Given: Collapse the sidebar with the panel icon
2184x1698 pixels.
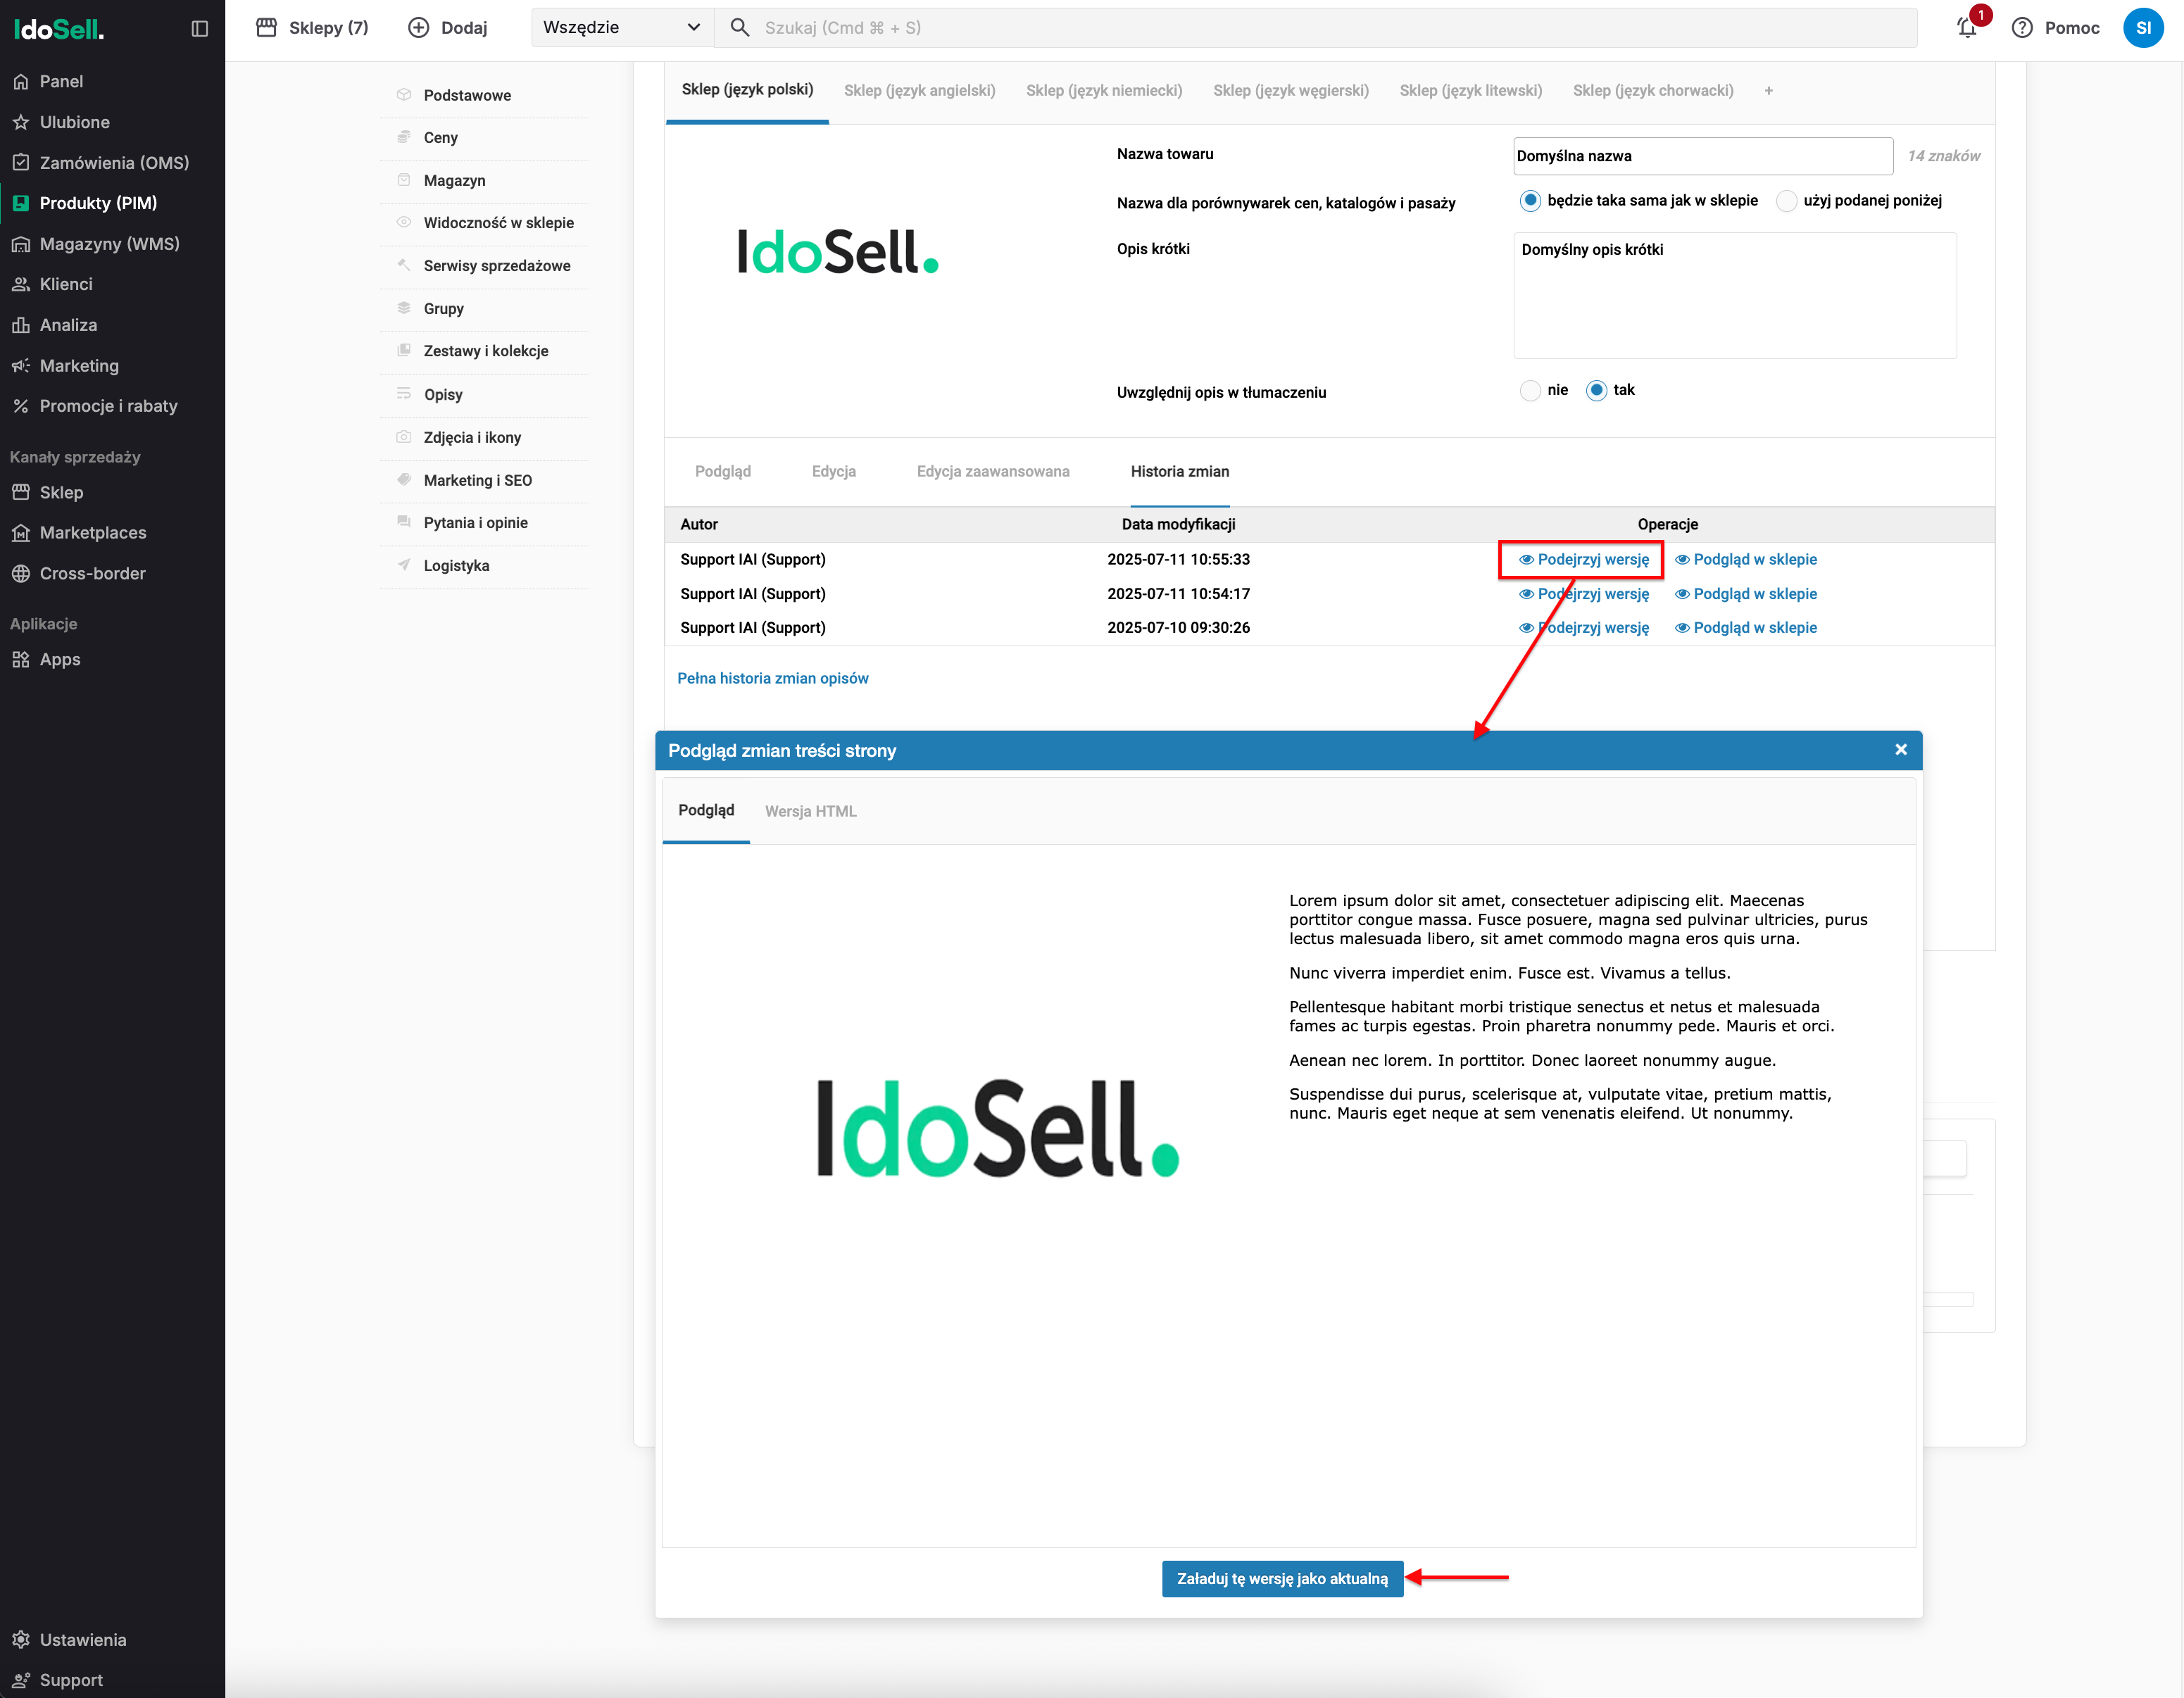Looking at the screenshot, I should click(x=200, y=28).
